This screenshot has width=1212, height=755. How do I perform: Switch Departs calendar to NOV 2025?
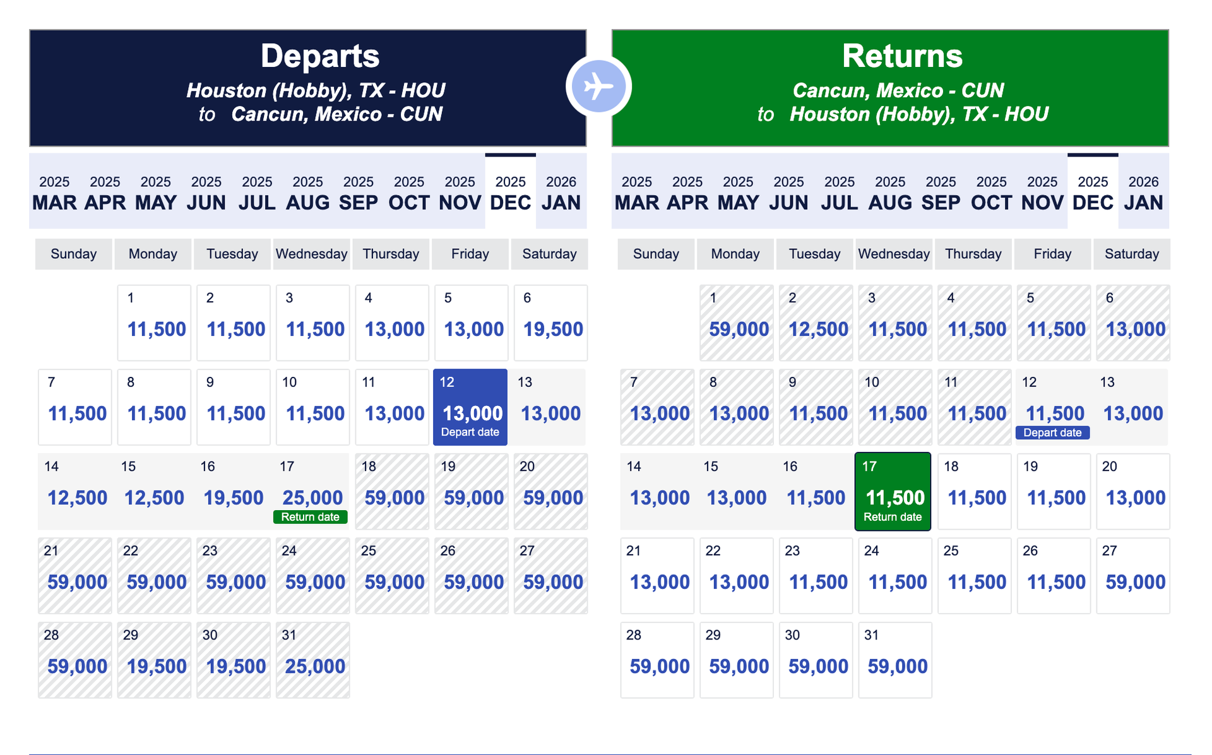[460, 193]
